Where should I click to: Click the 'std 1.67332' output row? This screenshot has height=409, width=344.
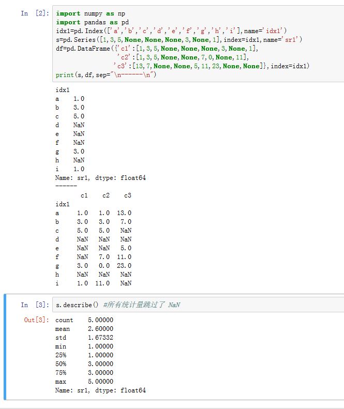click(x=84, y=338)
